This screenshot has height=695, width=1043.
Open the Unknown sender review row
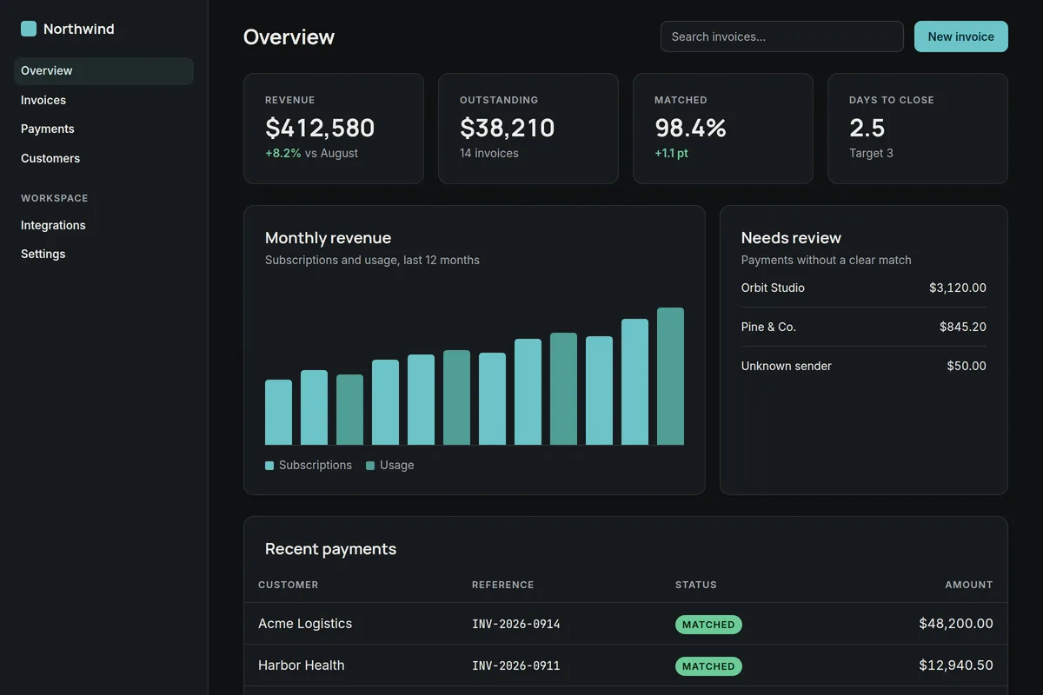pos(864,366)
